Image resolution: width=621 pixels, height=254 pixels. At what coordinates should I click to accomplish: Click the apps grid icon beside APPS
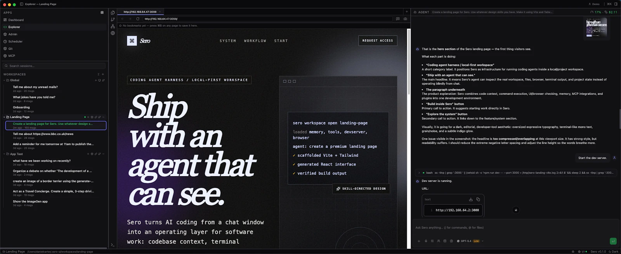click(102, 12)
